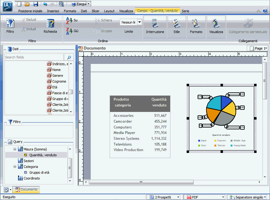270x200 pixels.
Task: Click the search magnifier button
Action: click(69, 57)
